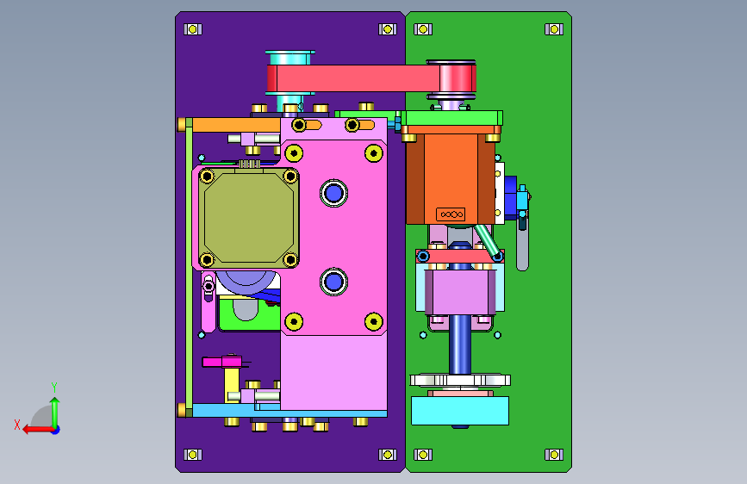
Task: Click the Y axis label on the triad
Action: [54, 387]
